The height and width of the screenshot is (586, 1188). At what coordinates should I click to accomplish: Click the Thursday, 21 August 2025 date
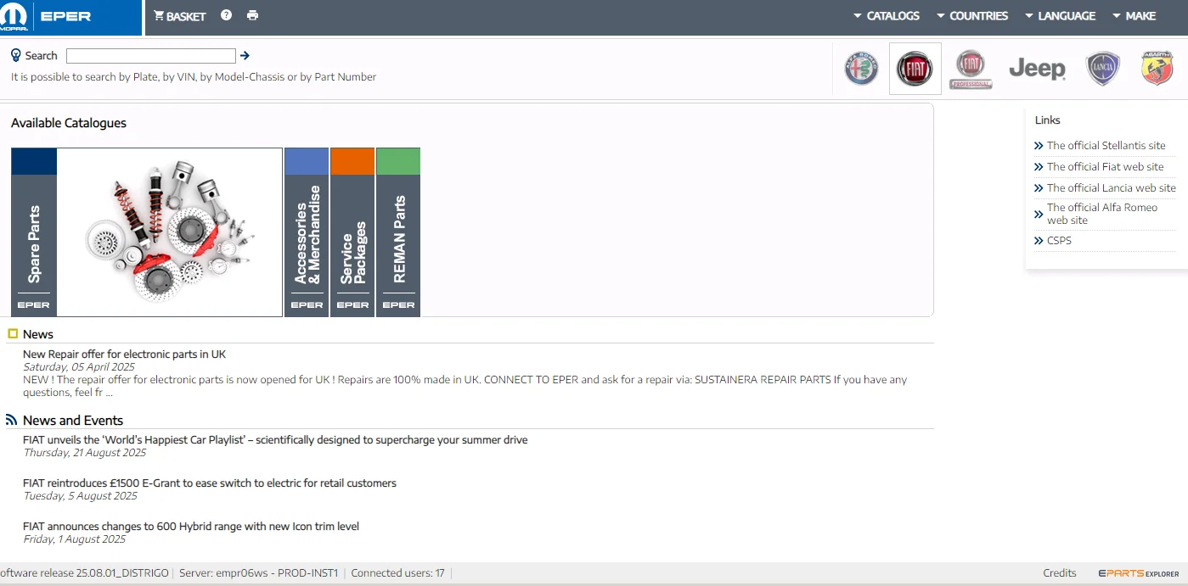85,452
